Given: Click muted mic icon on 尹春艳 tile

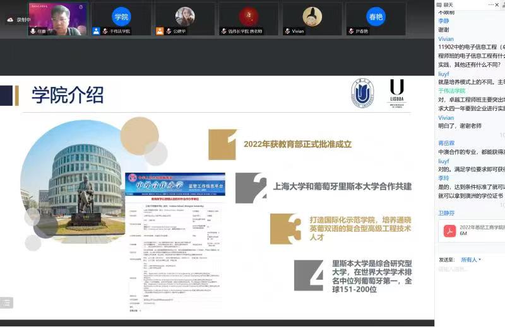Looking at the screenshot, I should [352, 31].
